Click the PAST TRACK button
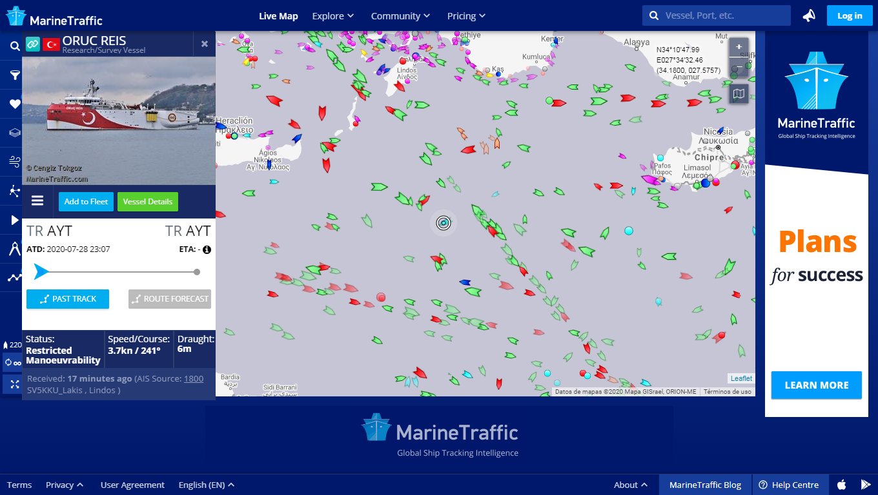This screenshot has width=878, height=495. coord(68,299)
